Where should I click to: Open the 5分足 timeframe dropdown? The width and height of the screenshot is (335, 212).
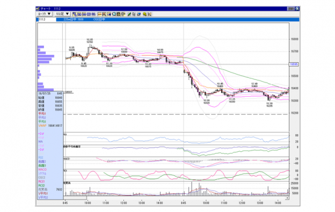pos(62,14)
